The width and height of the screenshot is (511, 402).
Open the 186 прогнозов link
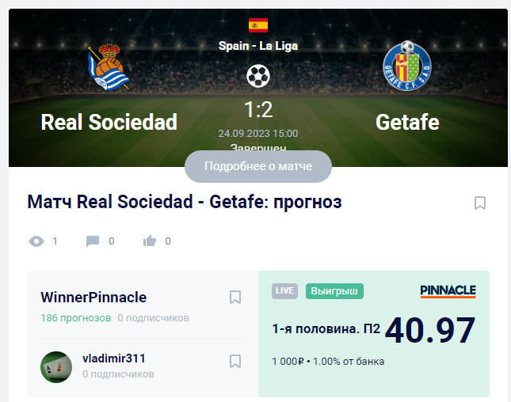click(x=75, y=317)
